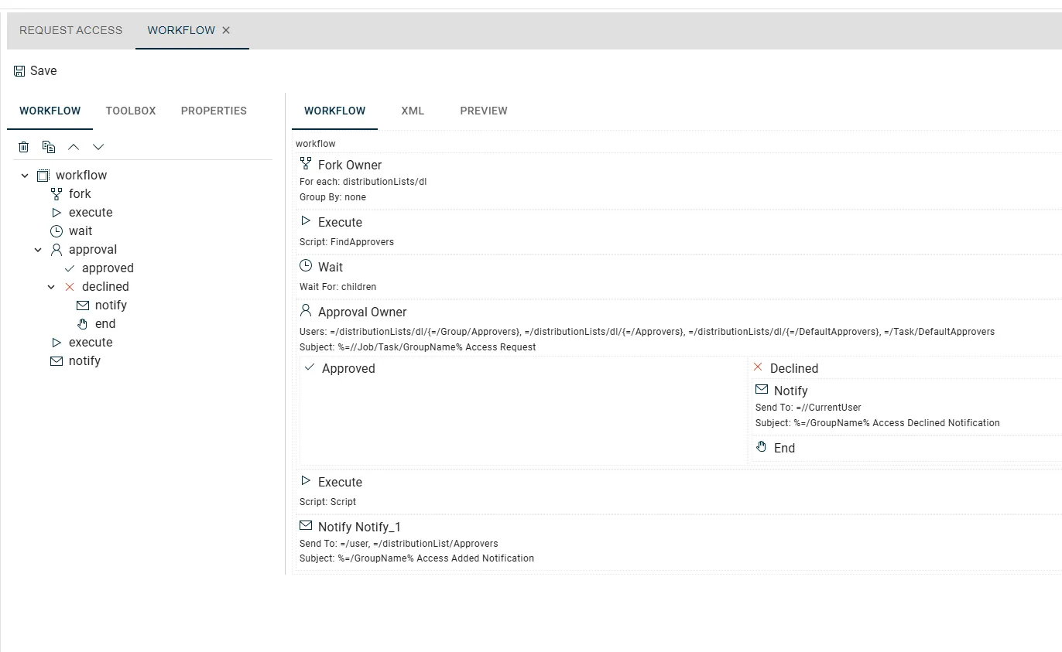The image size is (1062, 652).
Task: Switch to the XML view tab
Action: (x=413, y=111)
